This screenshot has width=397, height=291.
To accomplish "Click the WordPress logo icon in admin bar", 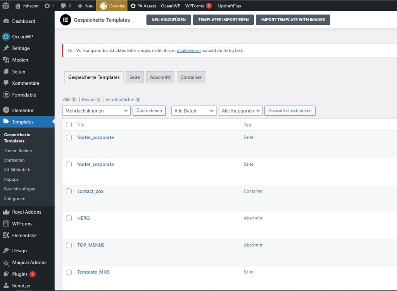I will click(6, 6).
